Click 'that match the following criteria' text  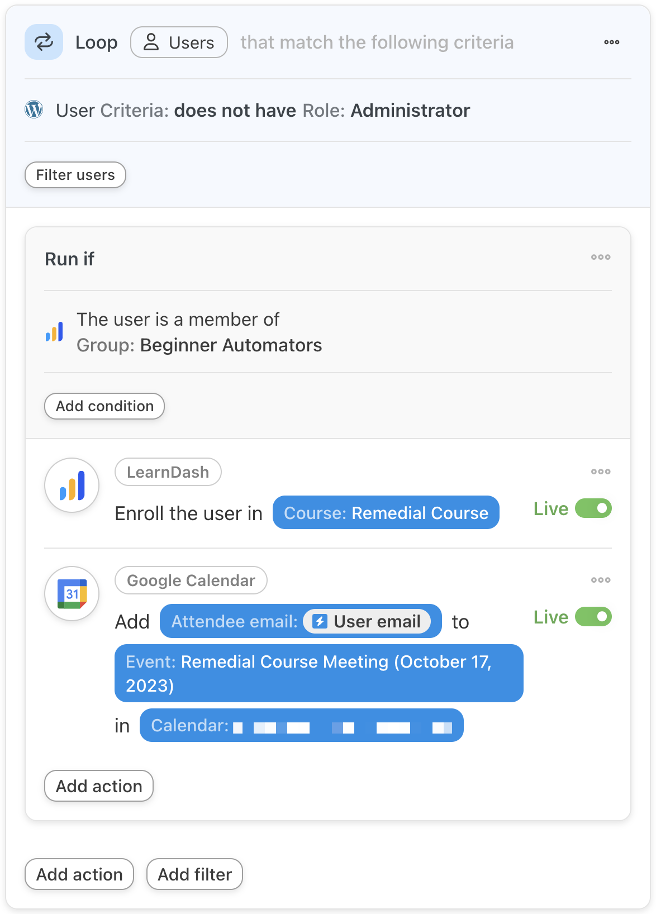pyautogui.click(x=377, y=42)
